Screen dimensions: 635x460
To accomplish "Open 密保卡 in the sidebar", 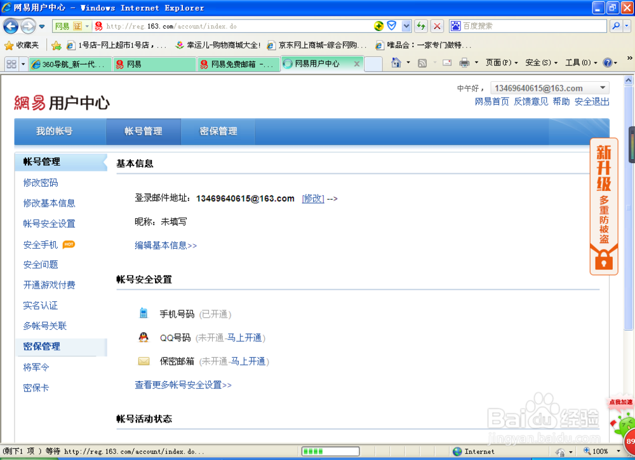I will click(36, 388).
